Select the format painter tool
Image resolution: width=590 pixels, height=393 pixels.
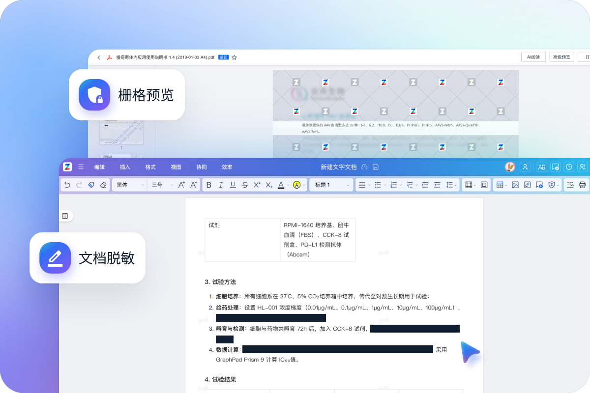click(91, 185)
